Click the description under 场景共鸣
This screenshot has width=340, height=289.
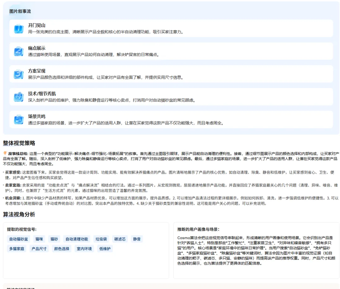[126, 123]
